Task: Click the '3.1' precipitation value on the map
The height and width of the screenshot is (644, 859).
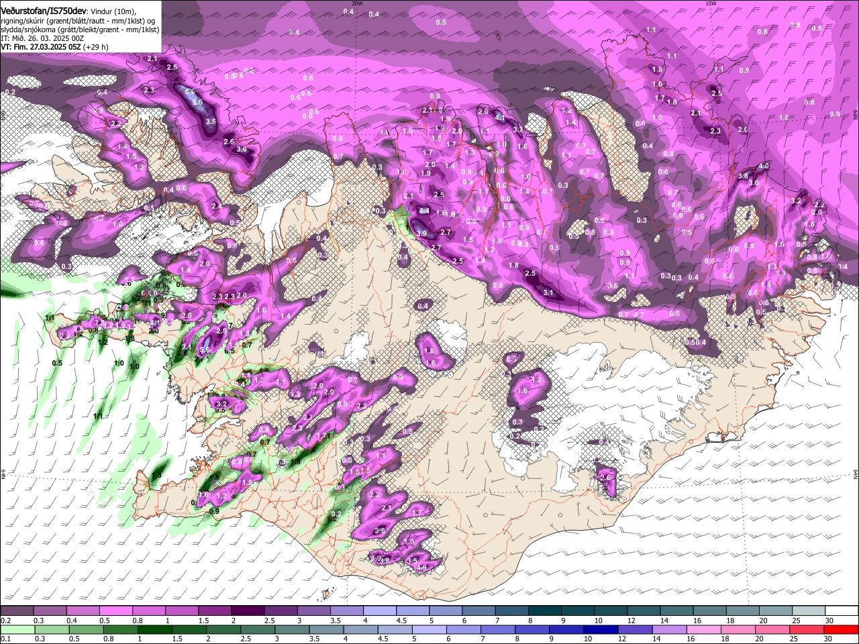Action: (548, 292)
